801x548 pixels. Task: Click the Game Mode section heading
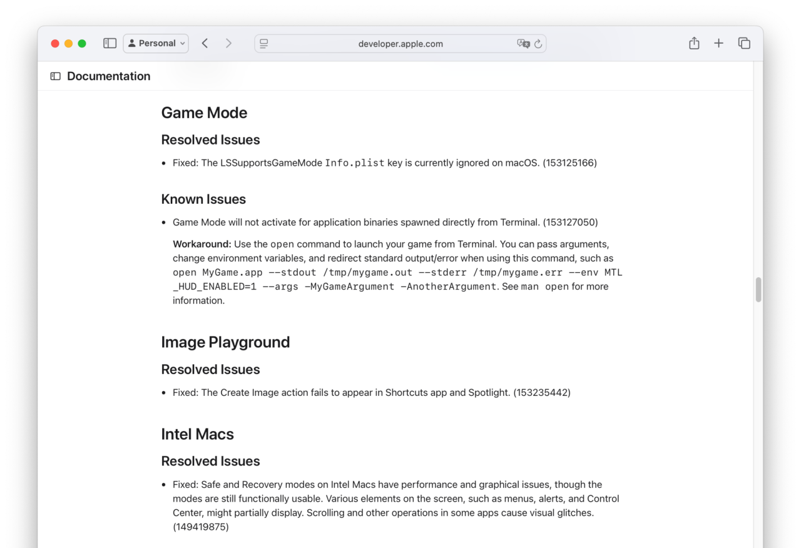coord(204,113)
